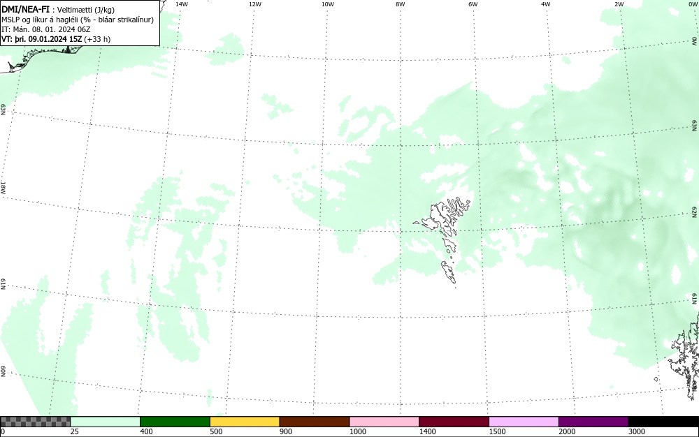Click the '18W' label on the left map edge
Viewport: 699px width, 437px height.
3,187
